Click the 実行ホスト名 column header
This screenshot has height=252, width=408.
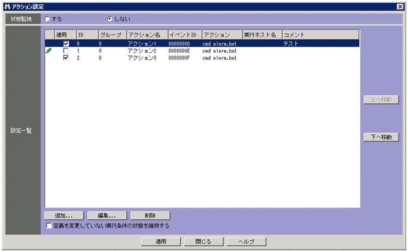(263, 35)
